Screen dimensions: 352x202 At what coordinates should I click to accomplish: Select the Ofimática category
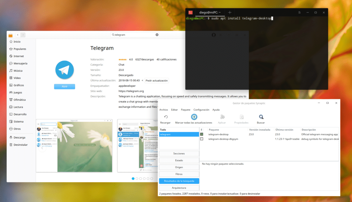pyautogui.click(x=18, y=100)
